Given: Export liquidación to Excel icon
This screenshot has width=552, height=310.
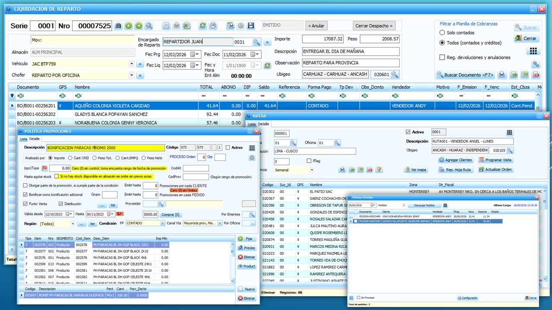Looking at the screenshot, I should point(186,26).
